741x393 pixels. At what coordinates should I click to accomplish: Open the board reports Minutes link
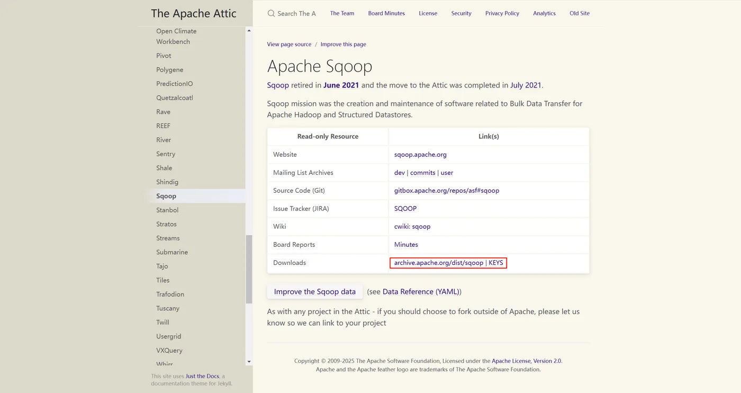[x=406, y=245]
